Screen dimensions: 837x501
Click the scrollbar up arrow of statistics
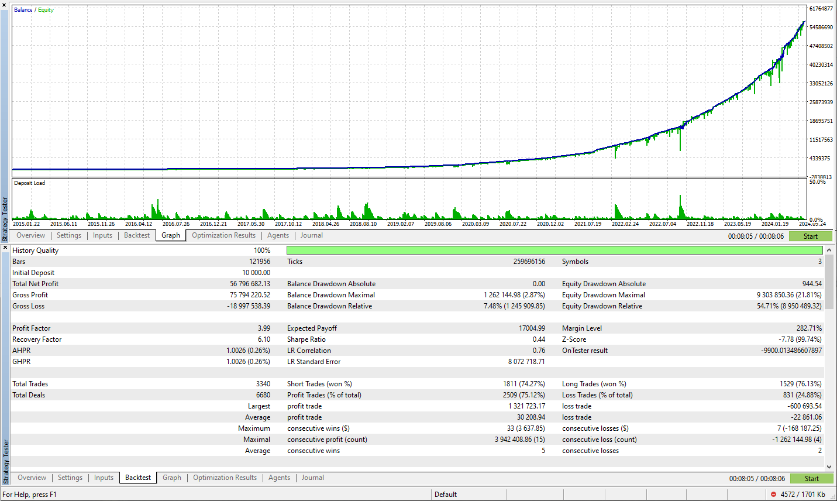click(829, 250)
